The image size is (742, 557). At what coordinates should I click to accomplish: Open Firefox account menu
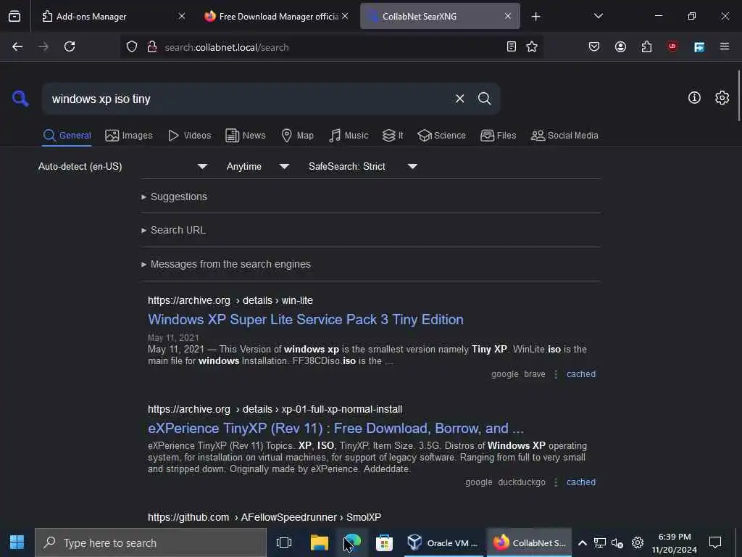pos(620,46)
